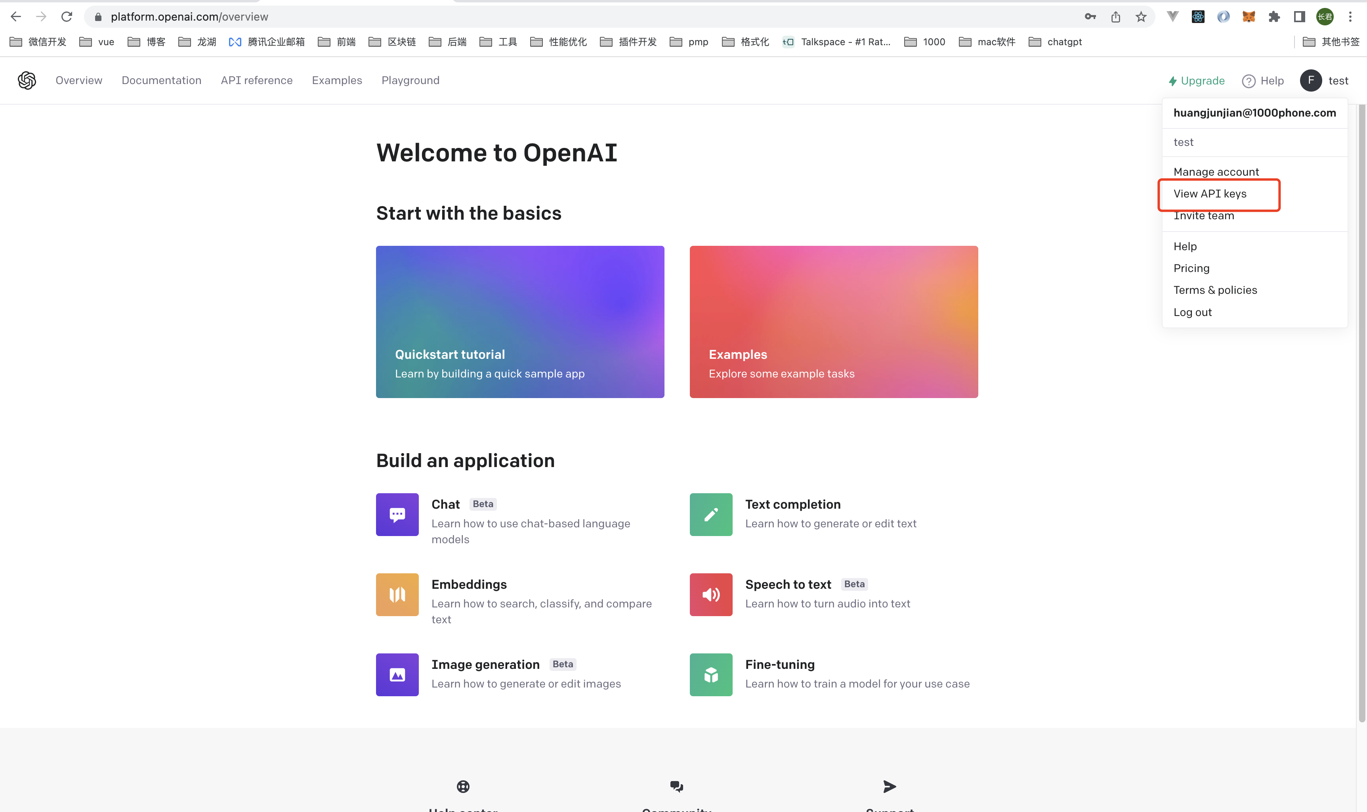Click the OpenAI logo icon
Screen dimensions: 1367x812
(x=27, y=80)
